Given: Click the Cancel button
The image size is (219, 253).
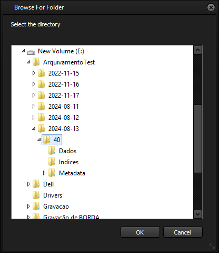Looking at the screenshot, I should [x=183, y=232].
